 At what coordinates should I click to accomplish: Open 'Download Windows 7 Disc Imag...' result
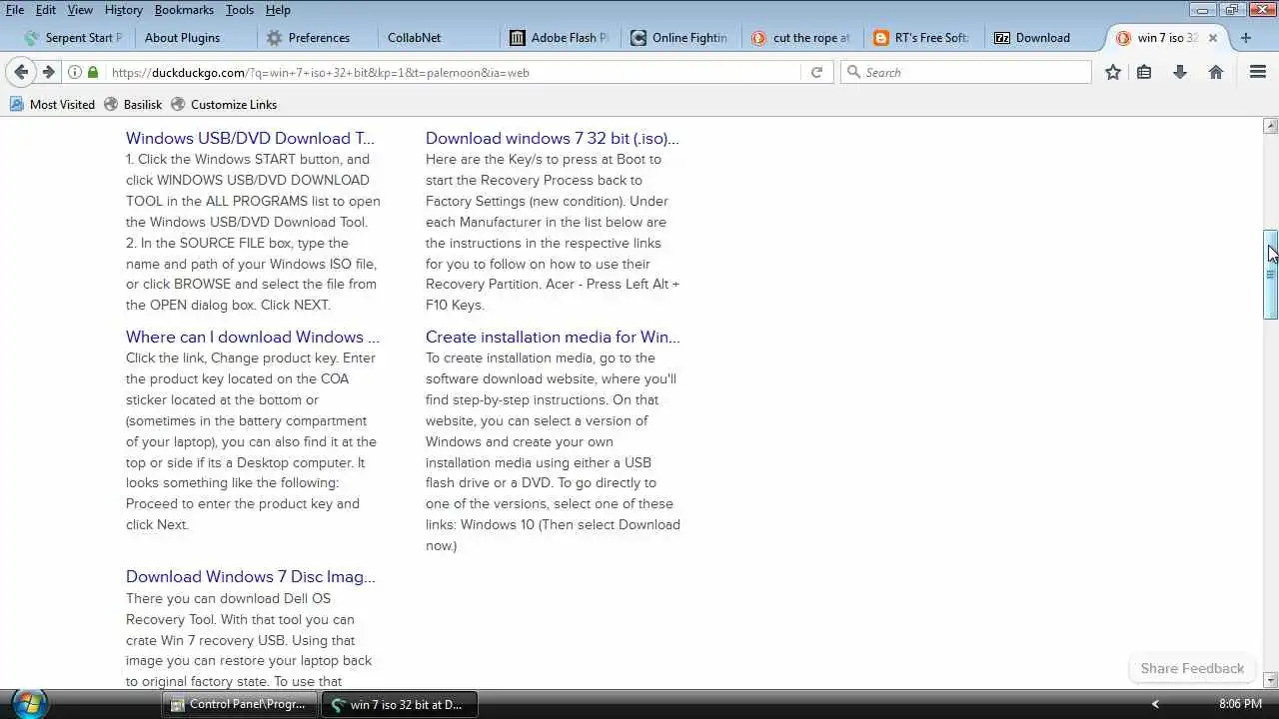tap(251, 576)
